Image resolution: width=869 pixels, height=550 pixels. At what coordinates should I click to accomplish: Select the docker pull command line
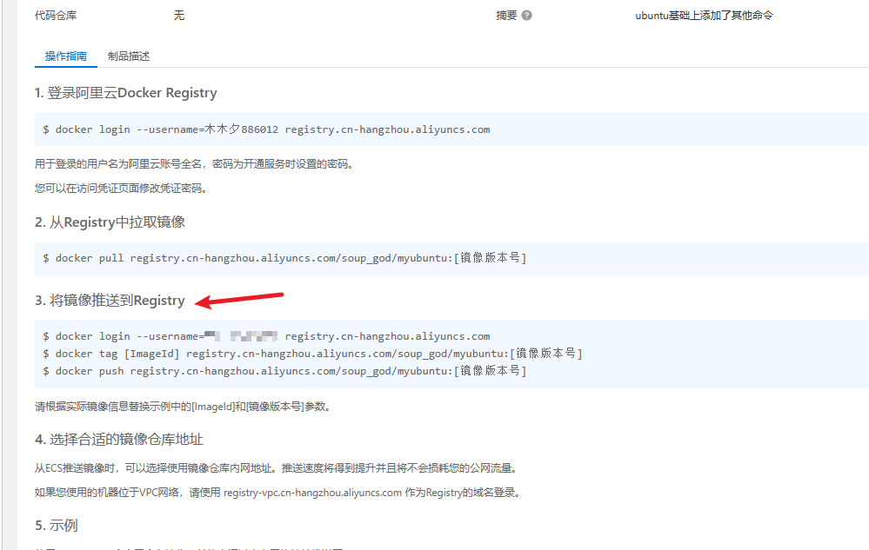pyautogui.click(x=284, y=258)
